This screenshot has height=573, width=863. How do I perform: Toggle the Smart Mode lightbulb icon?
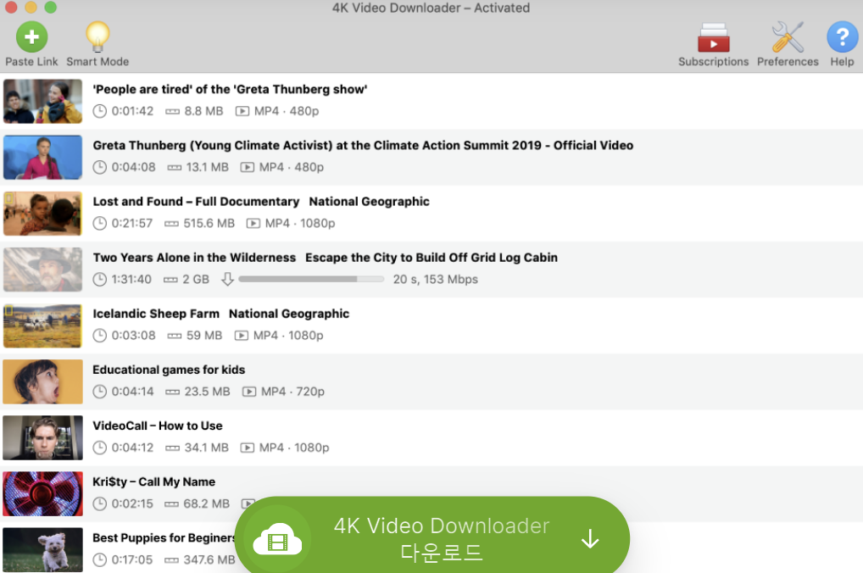pos(97,37)
